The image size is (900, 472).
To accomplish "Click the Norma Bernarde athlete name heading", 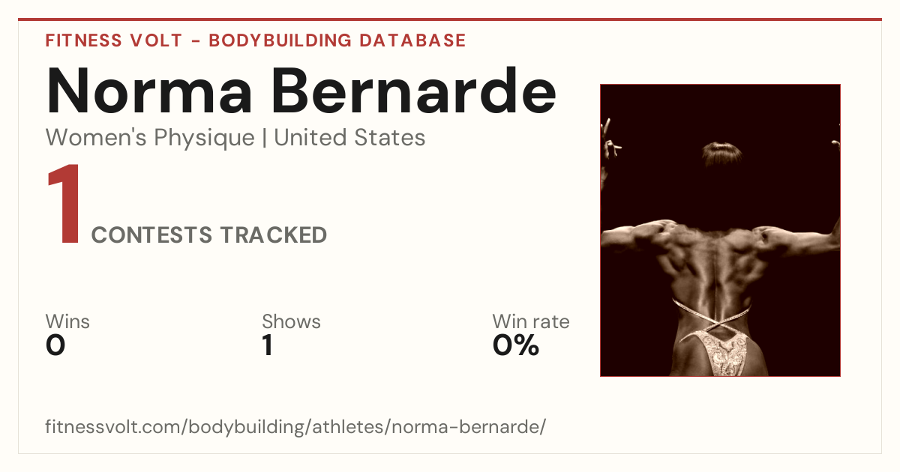I will (x=301, y=90).
